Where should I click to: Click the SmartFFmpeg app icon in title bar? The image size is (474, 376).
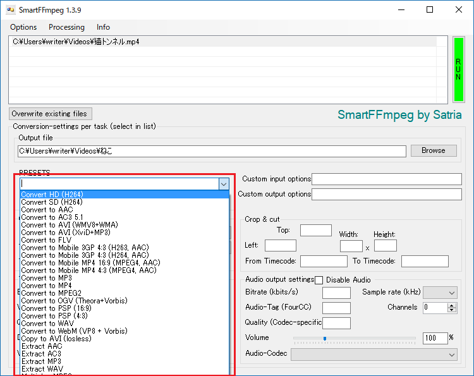tap(11, 10)
